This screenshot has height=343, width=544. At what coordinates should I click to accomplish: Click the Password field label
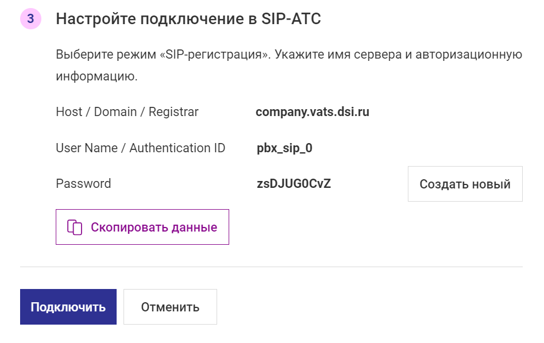point(83,184)
